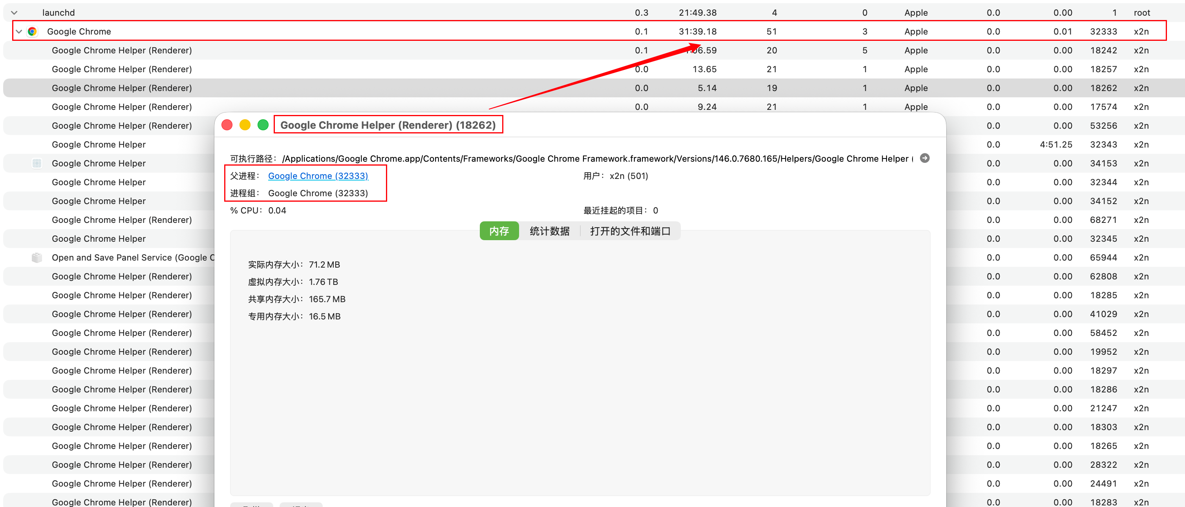The image size is (1185, 507).
Task: Click CPU time 31:39.18
Action: pos(697,32)
